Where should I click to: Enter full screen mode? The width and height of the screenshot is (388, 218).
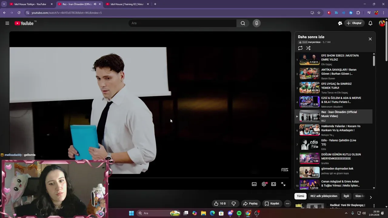[283, 184]
